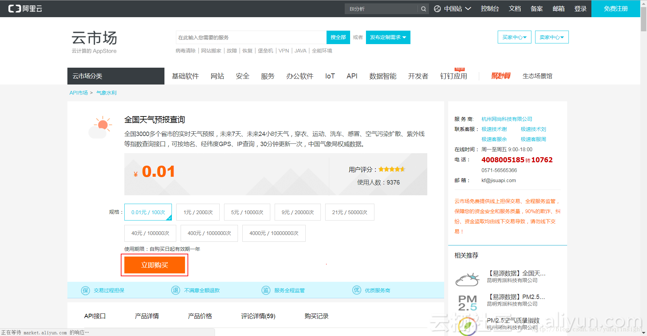Click the 气象水利 breadcrumb
Image resolution: width=647 pixels, height=336 pixels.
[x=106, y=93]
